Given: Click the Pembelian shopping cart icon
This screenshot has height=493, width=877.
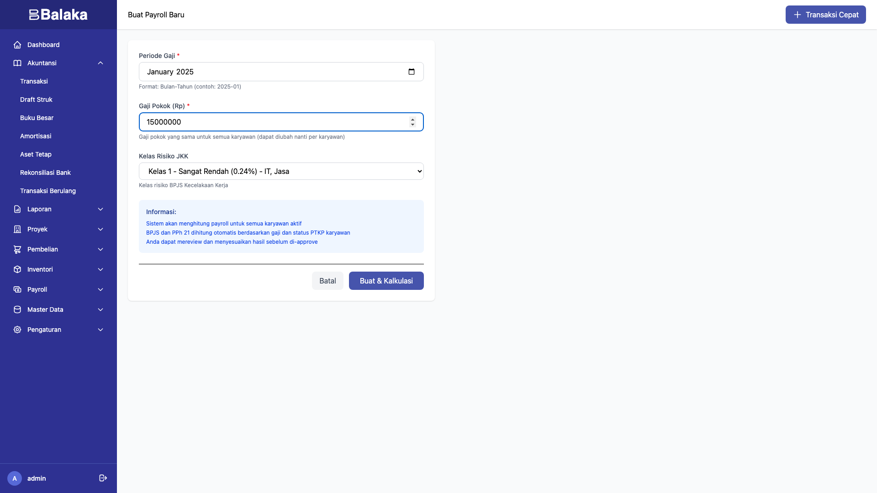Looking at the screenshot, I should [17, 249].
